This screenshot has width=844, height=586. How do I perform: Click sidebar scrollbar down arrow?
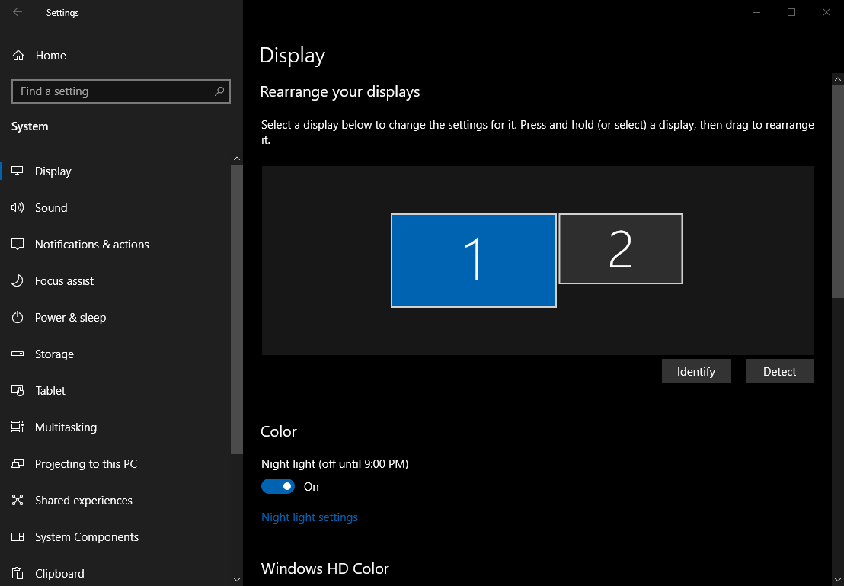237,580
